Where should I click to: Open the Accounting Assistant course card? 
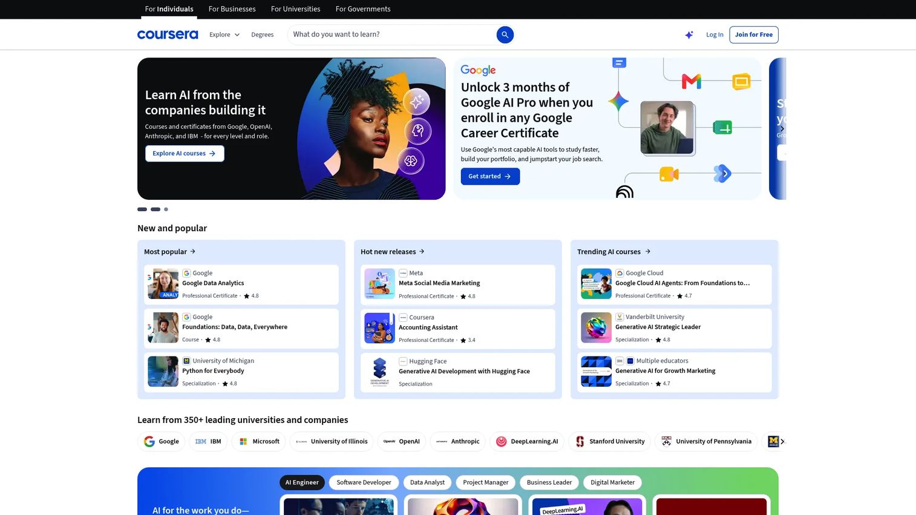click(x=458, y=329)
